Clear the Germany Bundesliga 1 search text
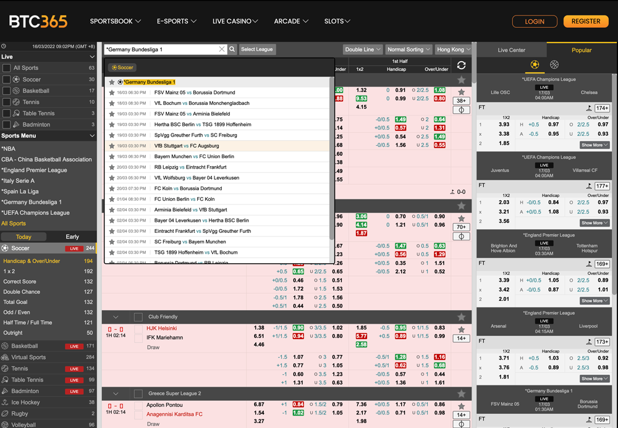Image resolution: width=618 pixels, height=428 pixels. [222, 49]
